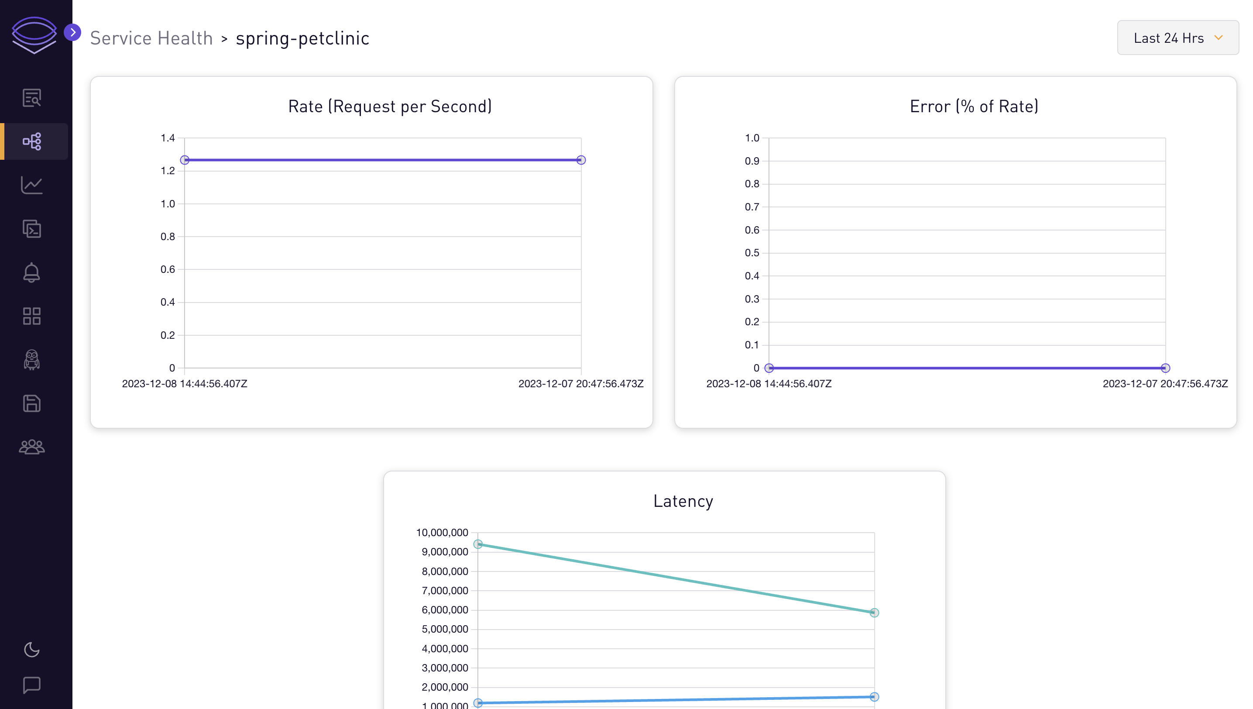Open the Last 24 Hrs time dropdown
Image resolution: width=1253 pixels, height=709 pixels.
point(1177,38)
